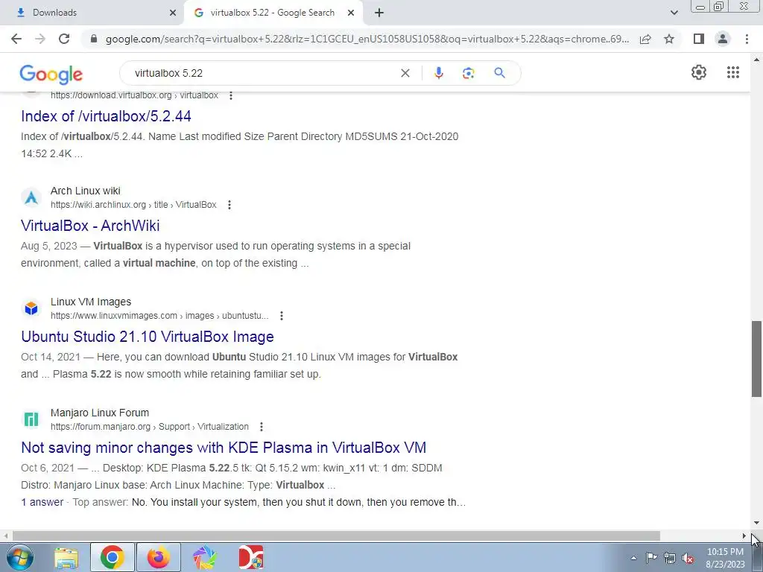This screenshot has height=572, width=763.
Task: Open the colorful pinwheel app in taskbar
Action: (x=205, y=557)
